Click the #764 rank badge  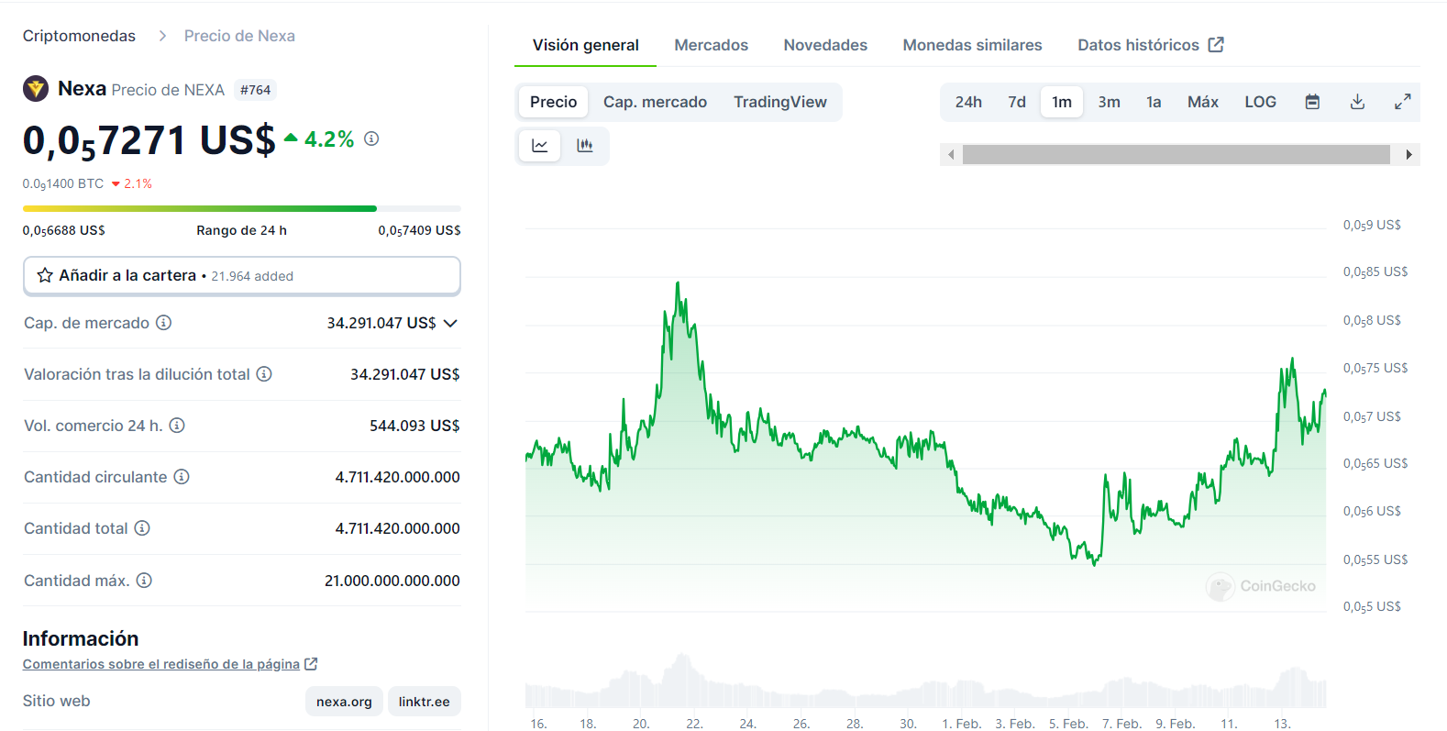pos(255,90)
